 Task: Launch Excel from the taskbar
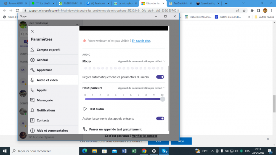(x=134, y=151)
